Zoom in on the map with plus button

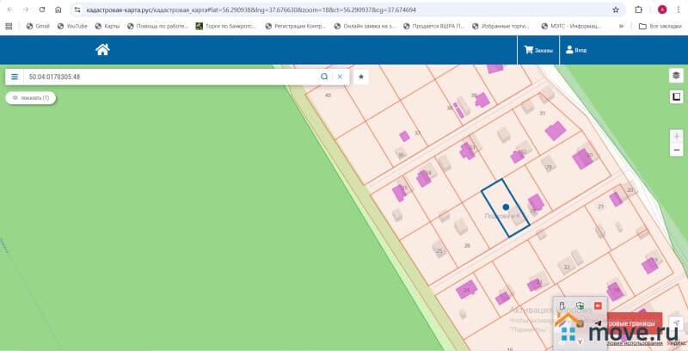coord(677,136)
